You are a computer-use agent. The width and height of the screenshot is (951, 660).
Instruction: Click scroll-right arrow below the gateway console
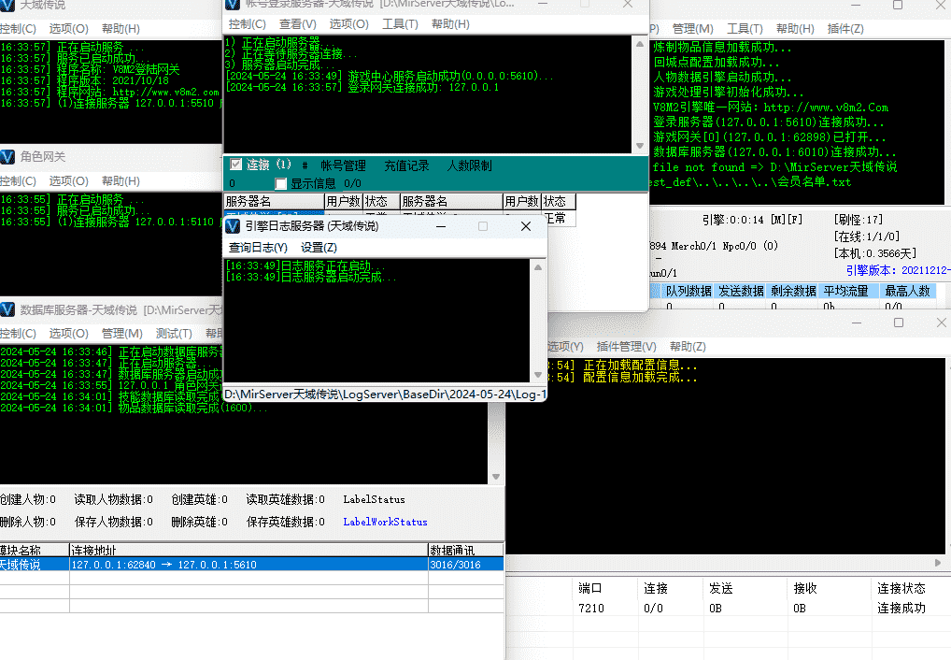pos(938,563)
